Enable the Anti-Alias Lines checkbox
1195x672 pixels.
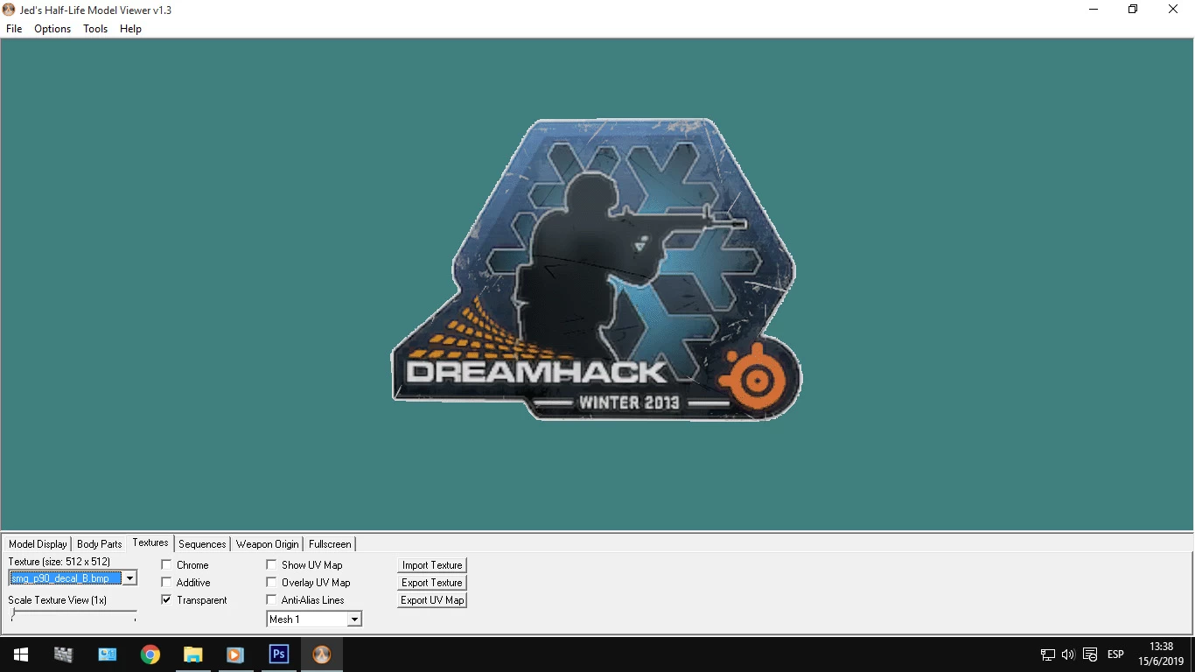[271, 600]
